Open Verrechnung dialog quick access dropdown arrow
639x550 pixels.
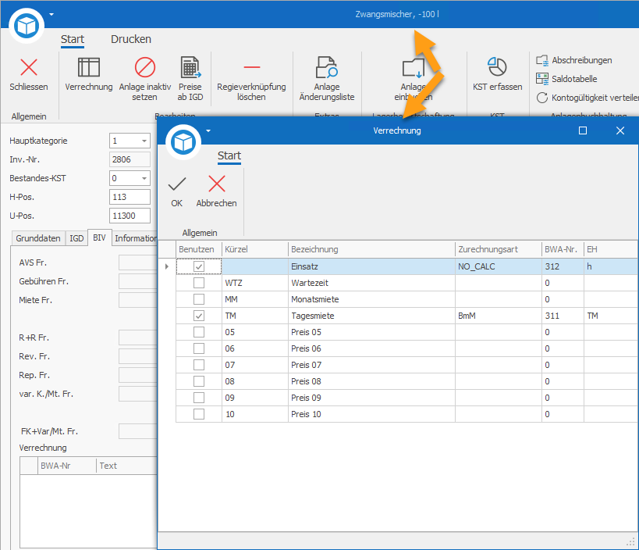pos(208,131)
